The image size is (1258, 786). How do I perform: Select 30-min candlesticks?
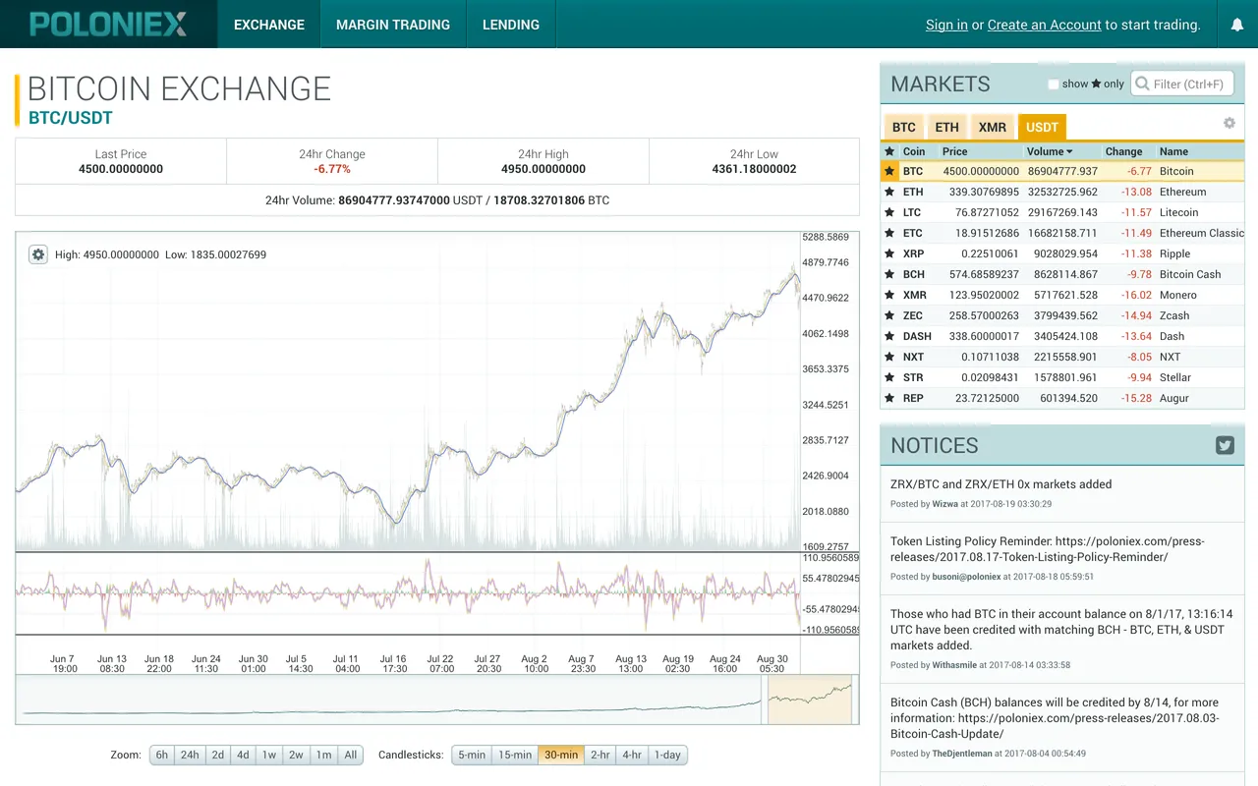561,755
